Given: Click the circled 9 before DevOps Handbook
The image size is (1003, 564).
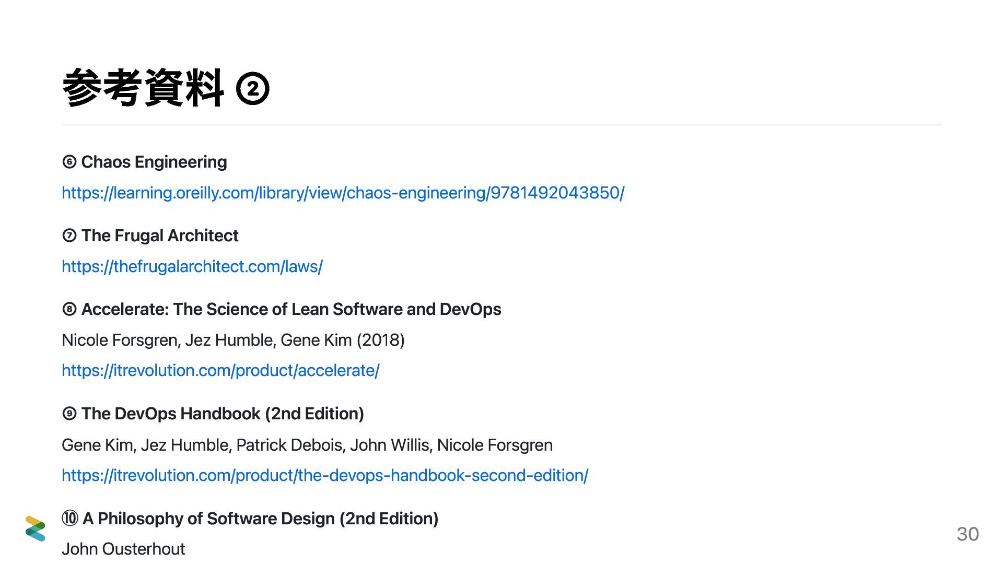Looking at the screenshot, I should (69, 414).
